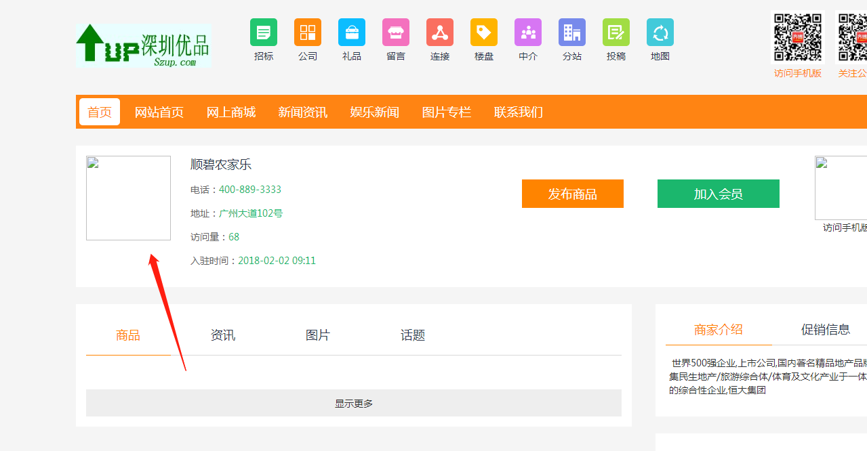Screen dimensions: 867x451
Task: Click the green 投稿 submit icon
Action: point(616,33)
